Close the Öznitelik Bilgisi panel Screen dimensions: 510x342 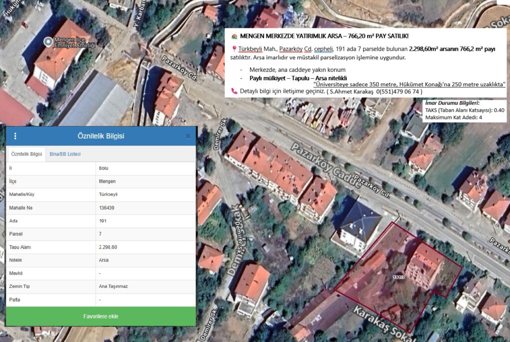pos(188,136)
